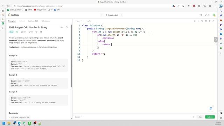The width and height of the screenshot is (224, 126).
Task: Open the previous problem with the left chevron
Action: click(x=102, y=15)
